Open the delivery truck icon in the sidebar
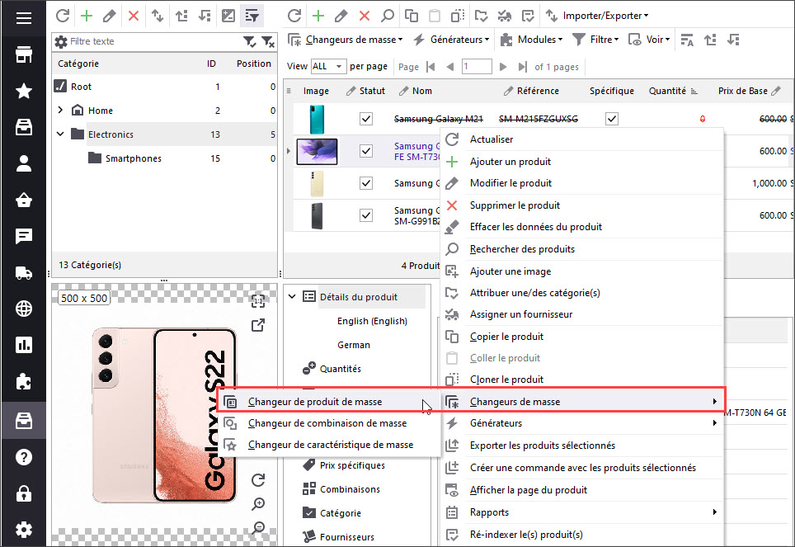 (23, 273)
